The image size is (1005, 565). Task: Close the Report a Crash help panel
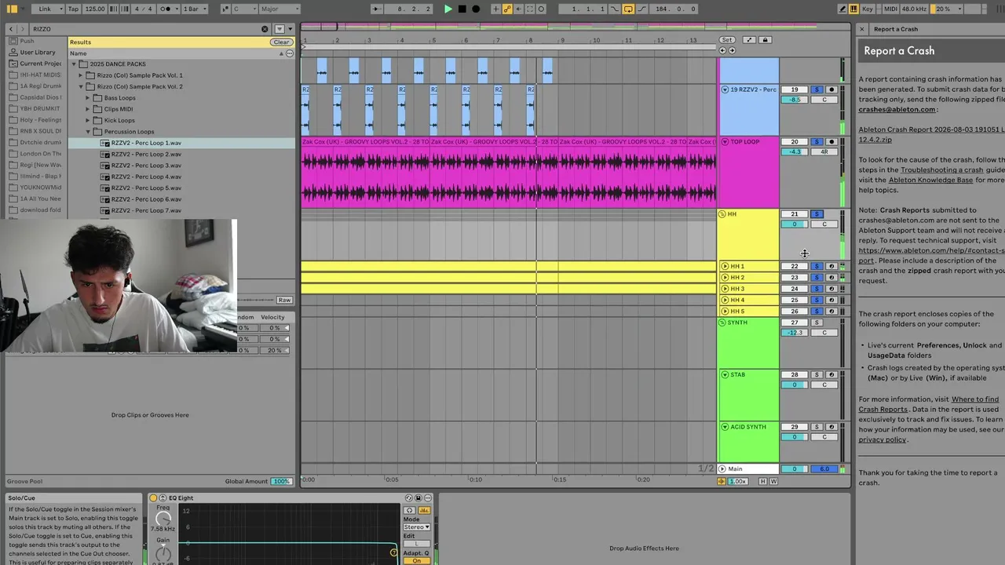pyautogui.click(x=861, y=29)
